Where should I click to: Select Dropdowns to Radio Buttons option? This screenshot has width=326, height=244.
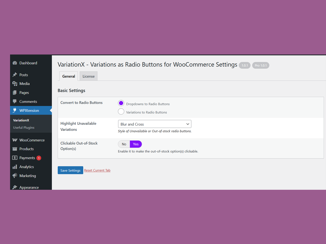point(121,103)
